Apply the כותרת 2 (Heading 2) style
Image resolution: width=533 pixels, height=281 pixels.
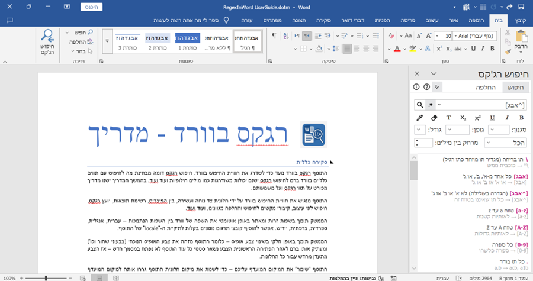coord(158,41)
